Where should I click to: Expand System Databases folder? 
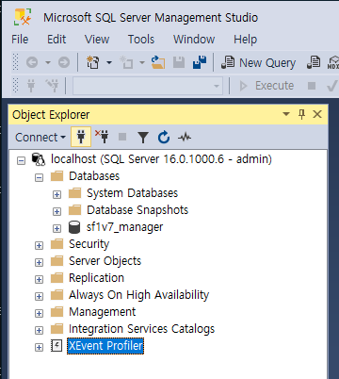(56, 194)
